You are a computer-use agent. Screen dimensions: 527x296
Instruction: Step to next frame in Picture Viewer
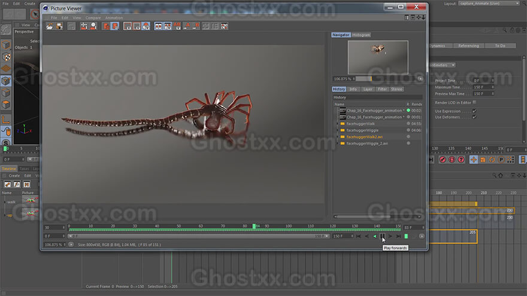(x=390, y=236)
